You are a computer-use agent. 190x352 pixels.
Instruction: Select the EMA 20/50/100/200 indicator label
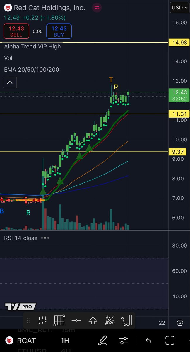point(32,70)
